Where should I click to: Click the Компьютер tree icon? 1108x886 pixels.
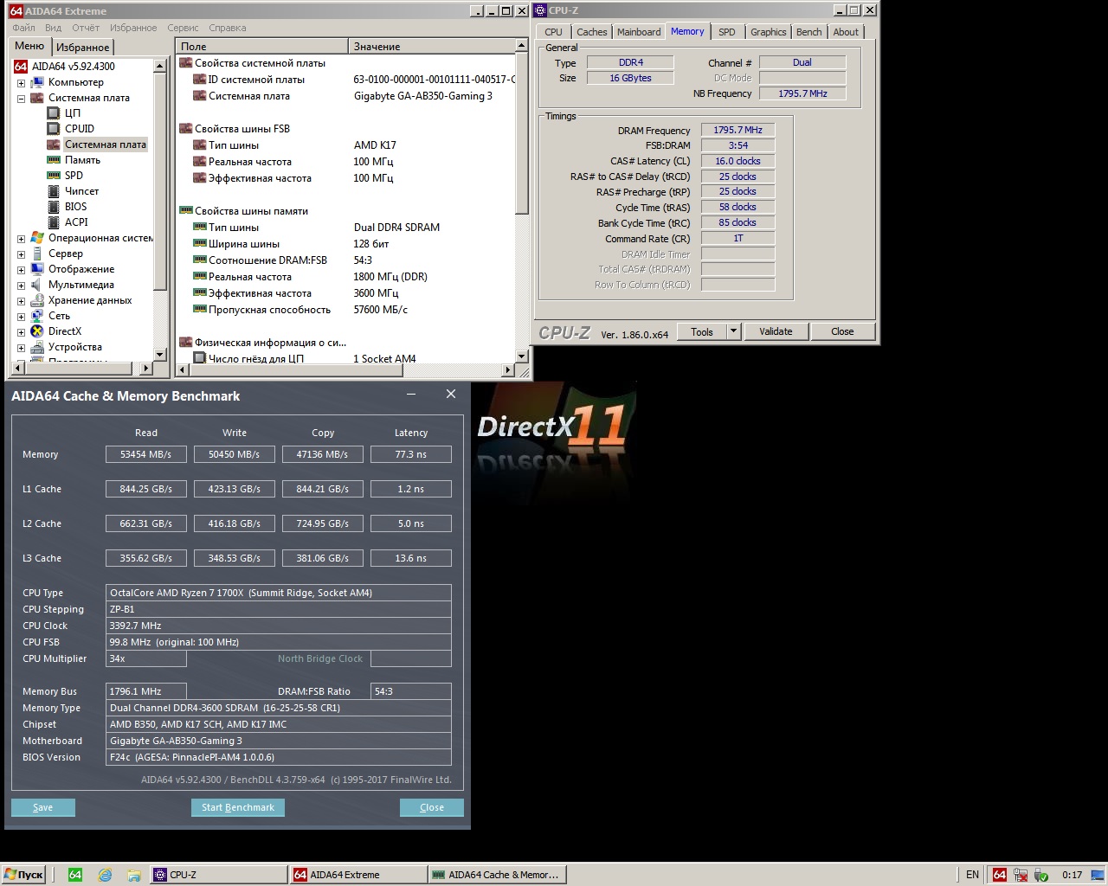[37, 82]
